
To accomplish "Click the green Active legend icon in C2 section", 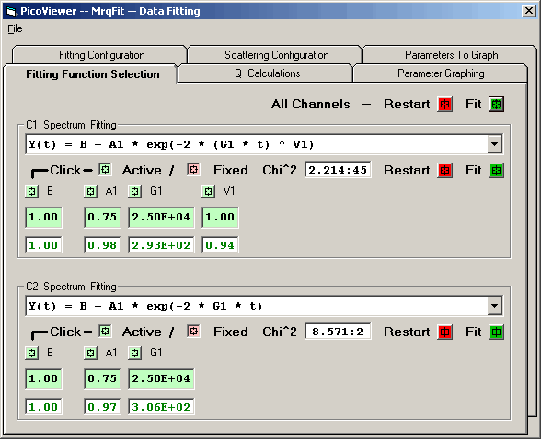I will (105, 332).
